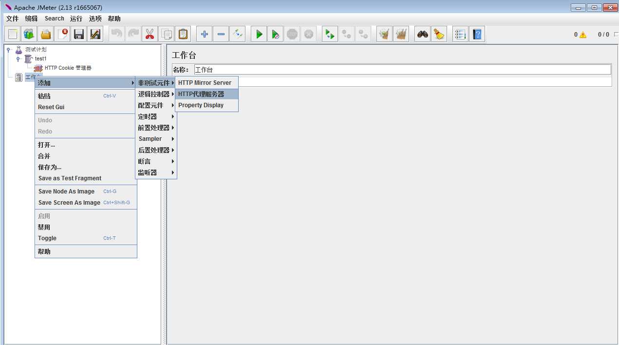This screenshot has height=345, width=619.
Task: Click the Help question mark icon
Action: (477, 34)
